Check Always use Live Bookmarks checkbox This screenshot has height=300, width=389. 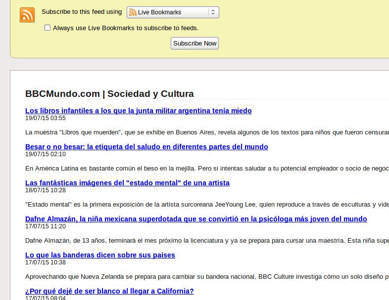[x=48, y=28]
